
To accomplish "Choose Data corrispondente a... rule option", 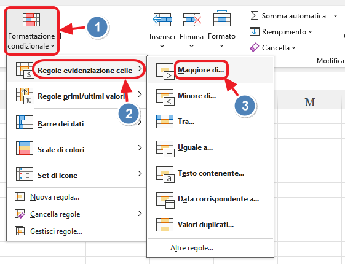I will 210,199.
